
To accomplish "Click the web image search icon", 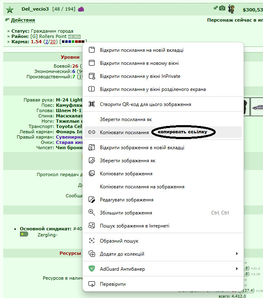I will (92, 225).
